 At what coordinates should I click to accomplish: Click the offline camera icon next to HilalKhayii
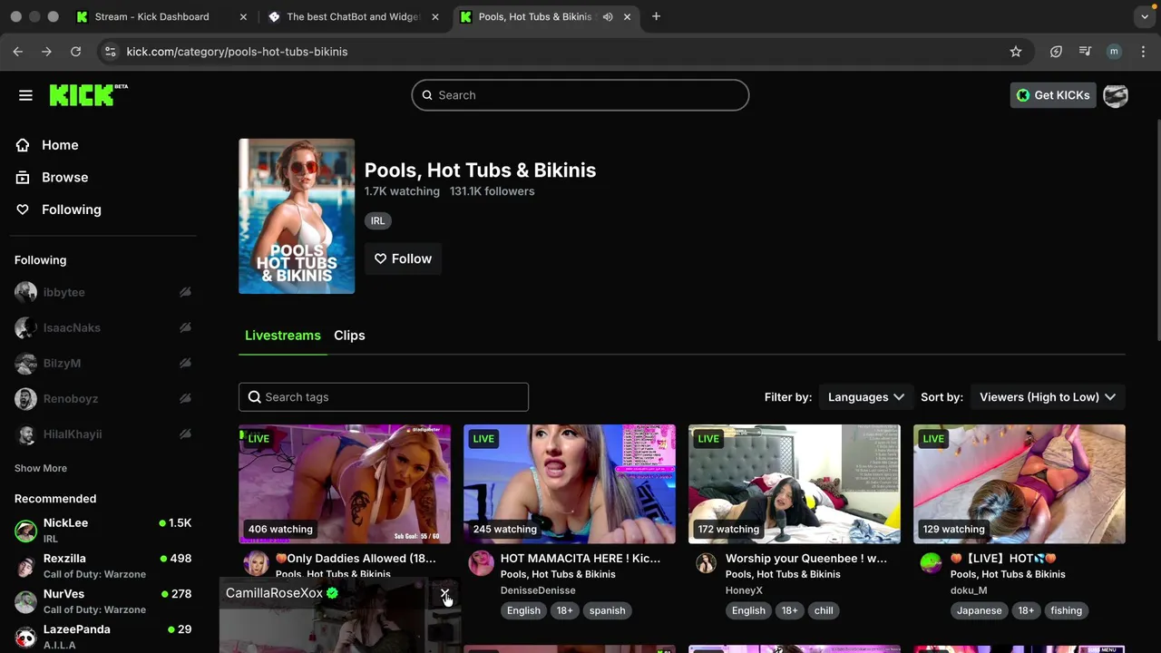click(185, 434)
